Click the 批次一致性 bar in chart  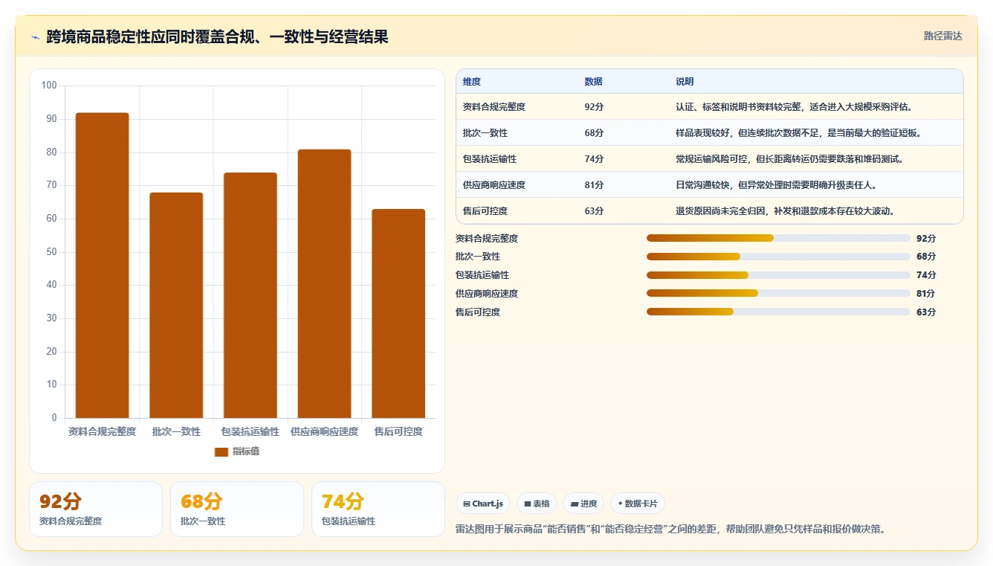point(176,305)
